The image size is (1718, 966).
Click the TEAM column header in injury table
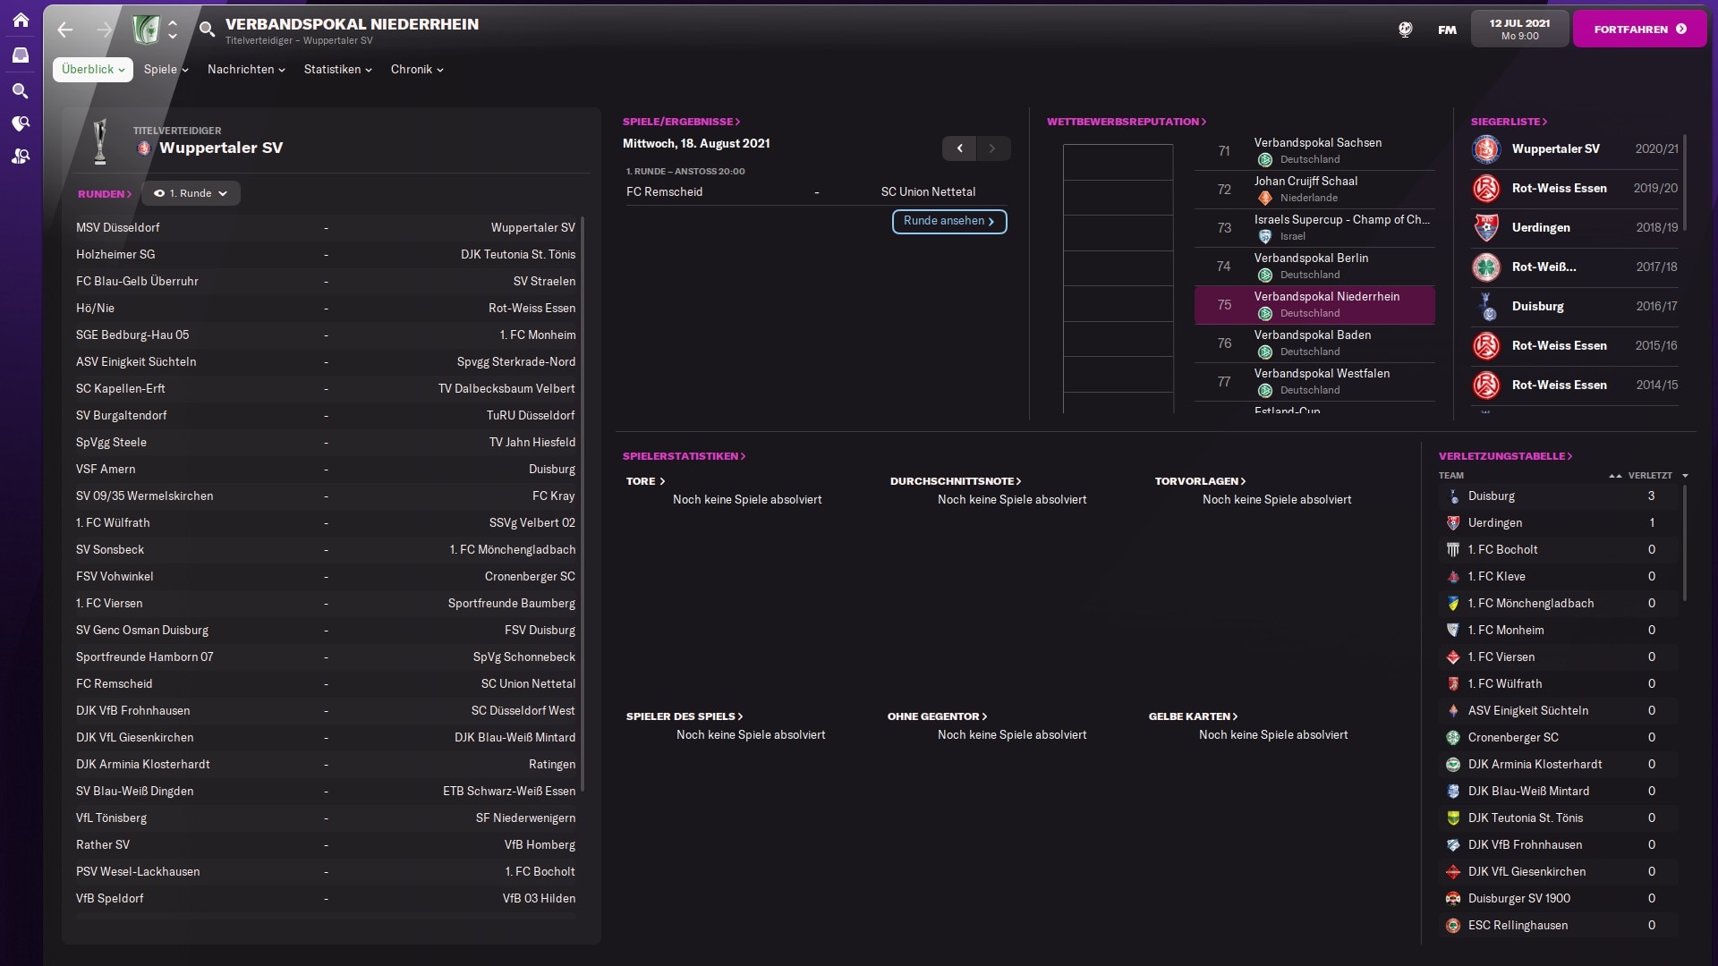[x=1450, y=476]
